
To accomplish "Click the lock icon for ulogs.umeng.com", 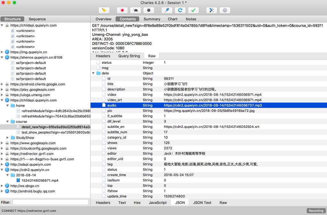I will [x=7, y=95].
